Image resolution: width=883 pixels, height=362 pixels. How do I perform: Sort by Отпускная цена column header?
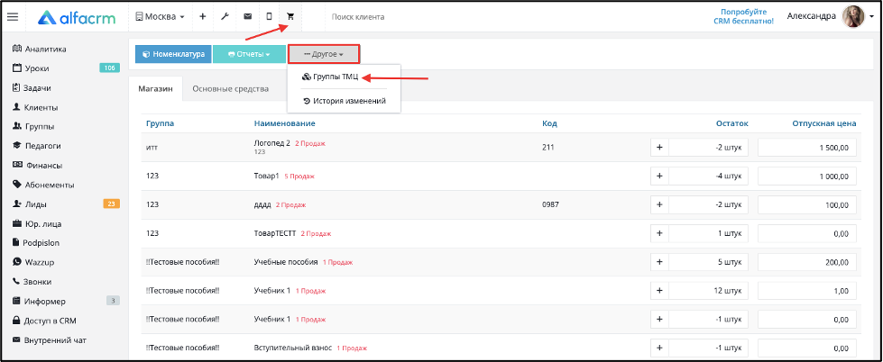coord(824,123)
